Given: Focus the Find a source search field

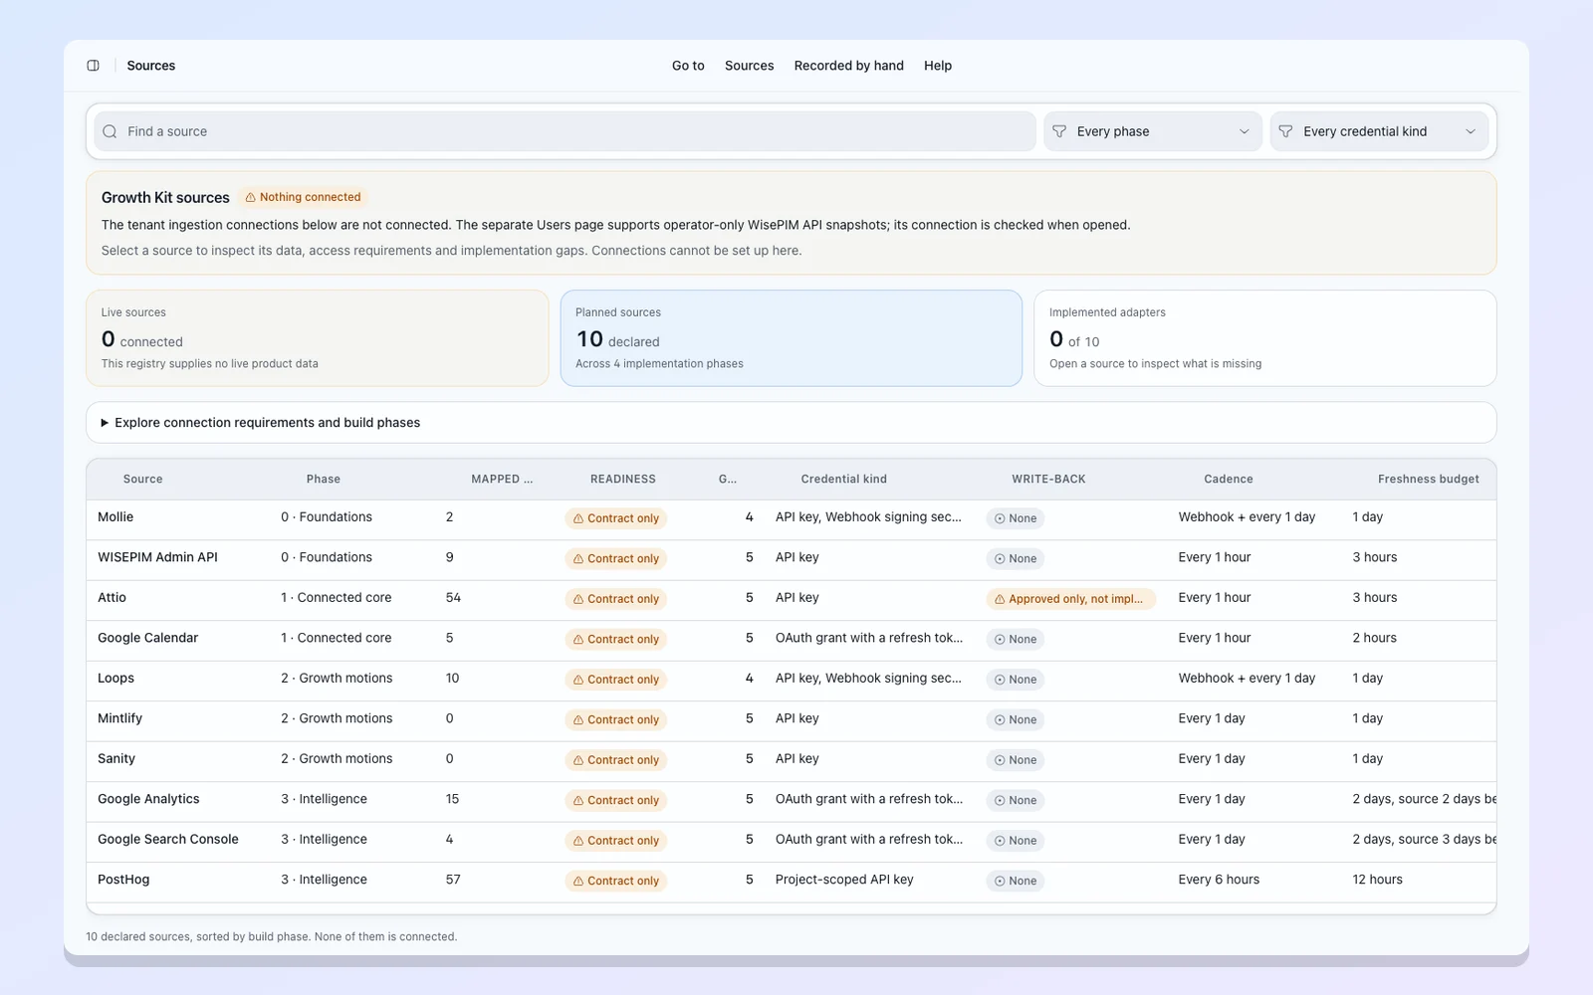Looking at the screenshot, I should [x=565, y=131].
